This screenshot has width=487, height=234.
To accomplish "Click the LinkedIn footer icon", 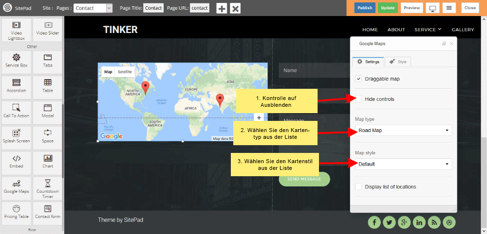I will [x=419, y=222].
